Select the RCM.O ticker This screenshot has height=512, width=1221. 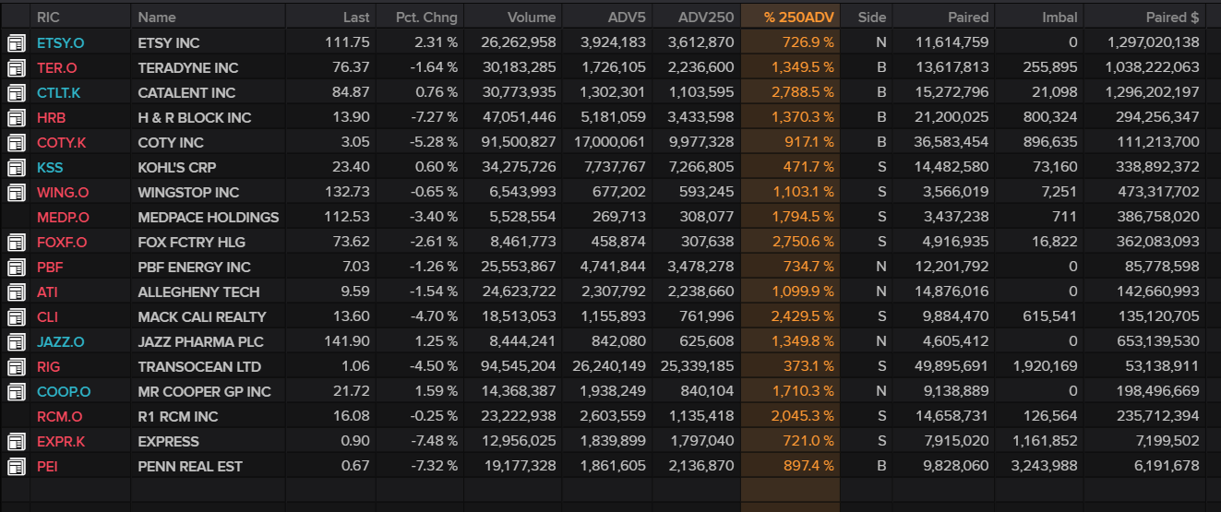59,416
